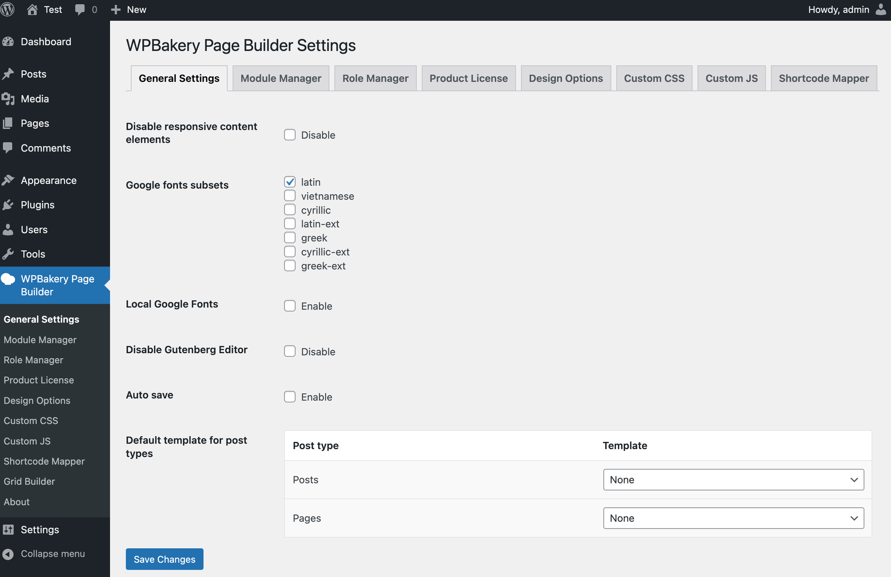Click the WordPress logo icon
Screen dimensions: 891x577
point(7,10)
